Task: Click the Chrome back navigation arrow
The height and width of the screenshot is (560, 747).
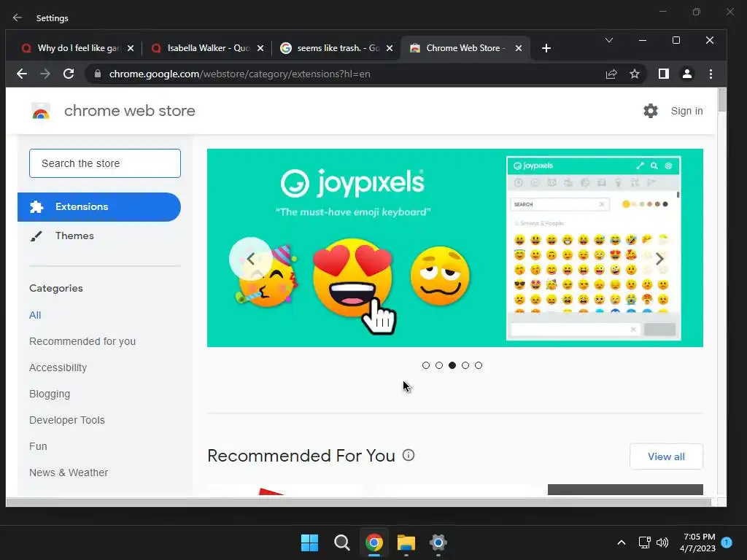Action: pyautogui.click(x=22, y=74)
